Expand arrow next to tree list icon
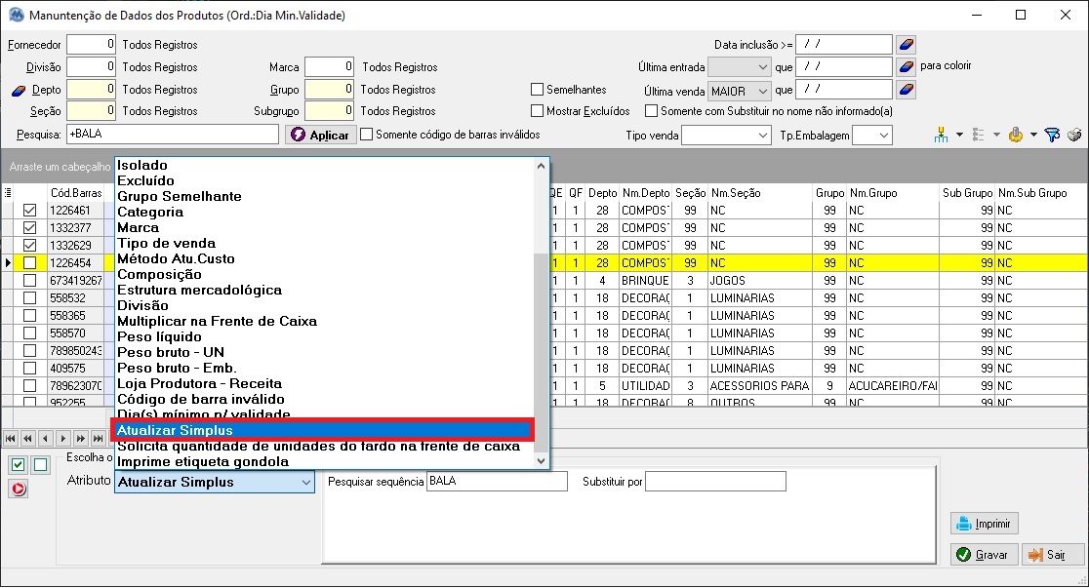This screenshot has height=588, width=1089. [x=996, y=135]
